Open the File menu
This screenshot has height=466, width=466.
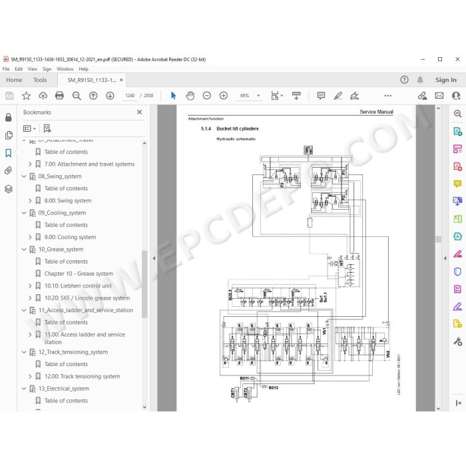[6, 69]
